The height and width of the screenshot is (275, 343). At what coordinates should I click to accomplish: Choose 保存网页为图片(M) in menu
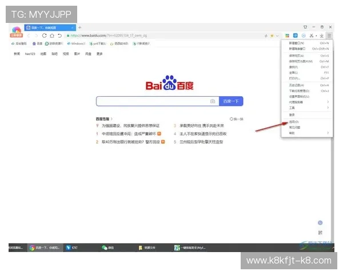308,61
